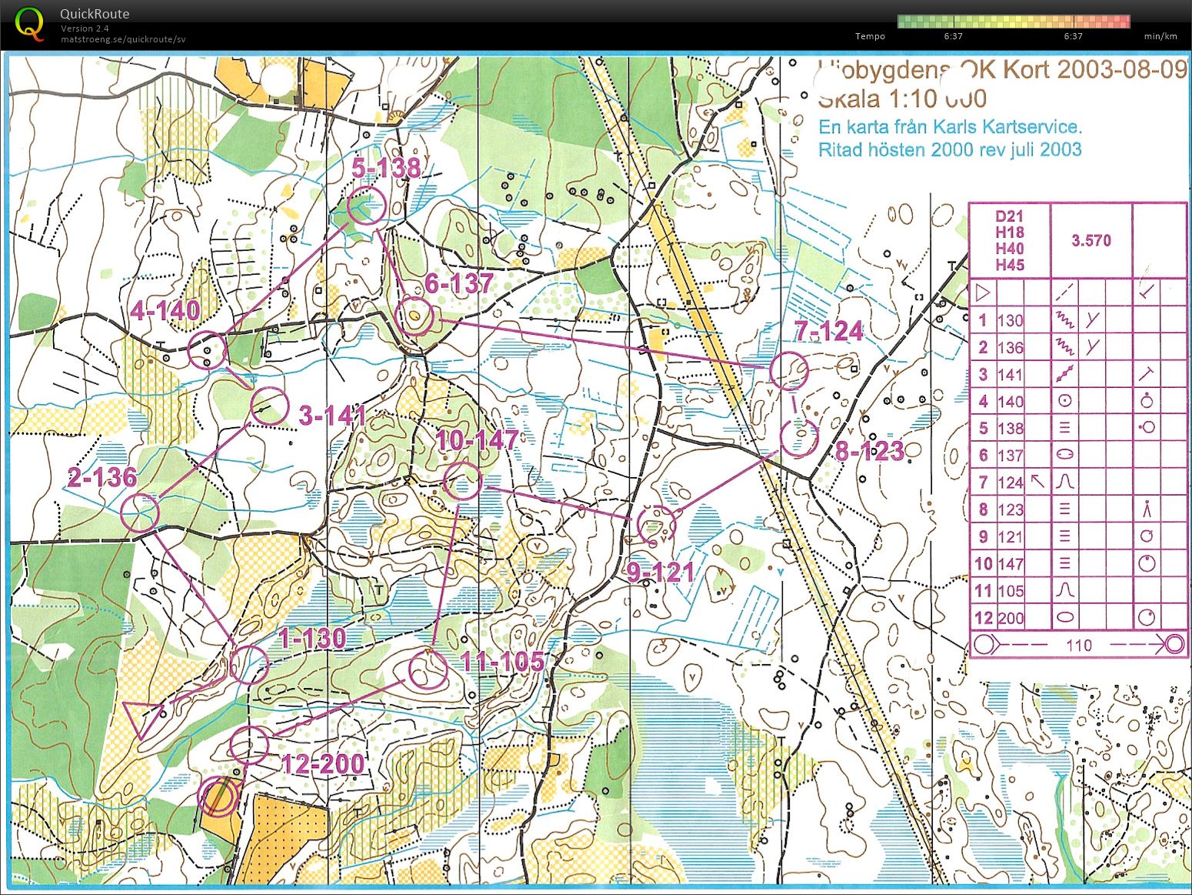Click the start triangle on the map
Image resolution: width=1192 pixels, height=895 pixels.
142,719
